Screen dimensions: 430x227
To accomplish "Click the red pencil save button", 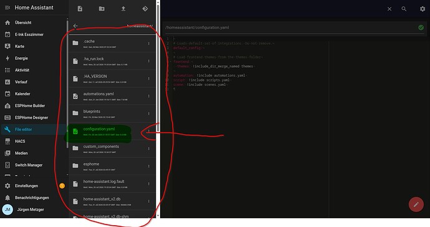I will [x=416, y=204].
